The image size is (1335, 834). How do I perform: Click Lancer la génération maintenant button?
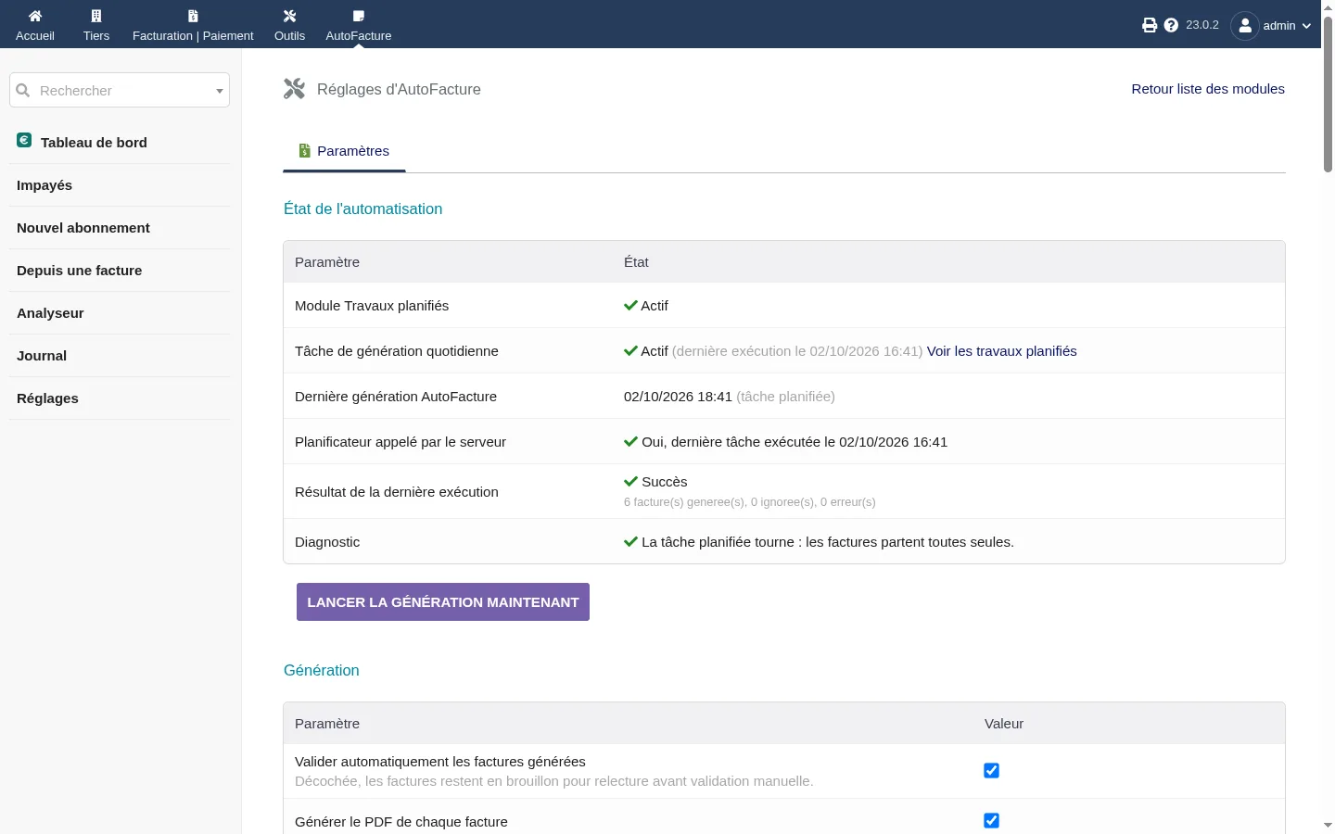443,601
